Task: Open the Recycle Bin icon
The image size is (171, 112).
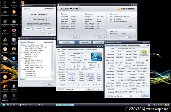Action: pos(5,32)
